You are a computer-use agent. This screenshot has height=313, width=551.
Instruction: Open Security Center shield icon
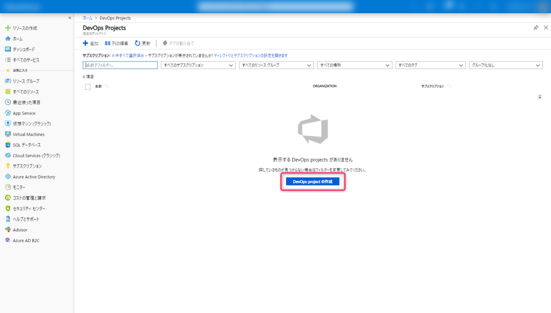tap(8, 208)
